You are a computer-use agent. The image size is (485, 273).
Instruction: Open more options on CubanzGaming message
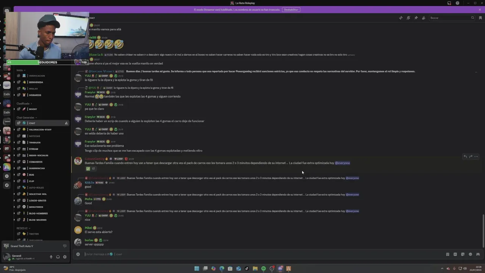coord(476,157)
